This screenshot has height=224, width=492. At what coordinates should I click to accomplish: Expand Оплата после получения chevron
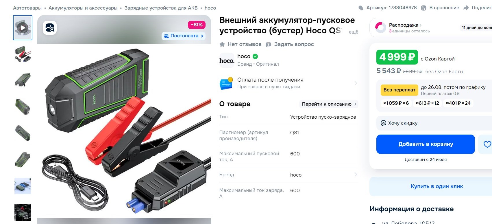(x=356, y=83)
